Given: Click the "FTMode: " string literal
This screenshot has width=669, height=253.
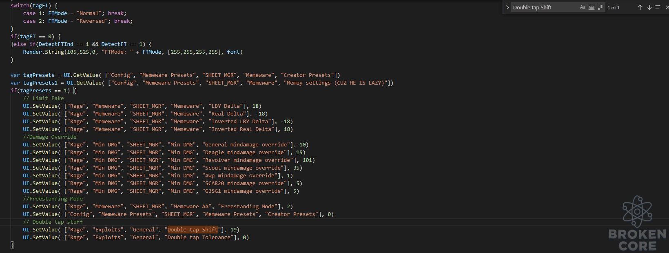Looking at the screenshot, I should (x=117, y=52).
